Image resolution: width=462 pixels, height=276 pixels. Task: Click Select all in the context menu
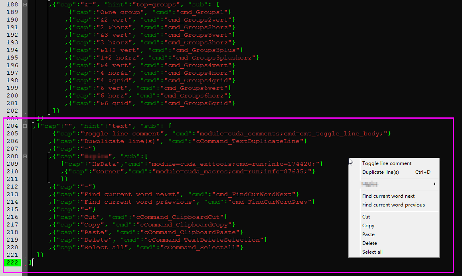click(x=372, y=252)
